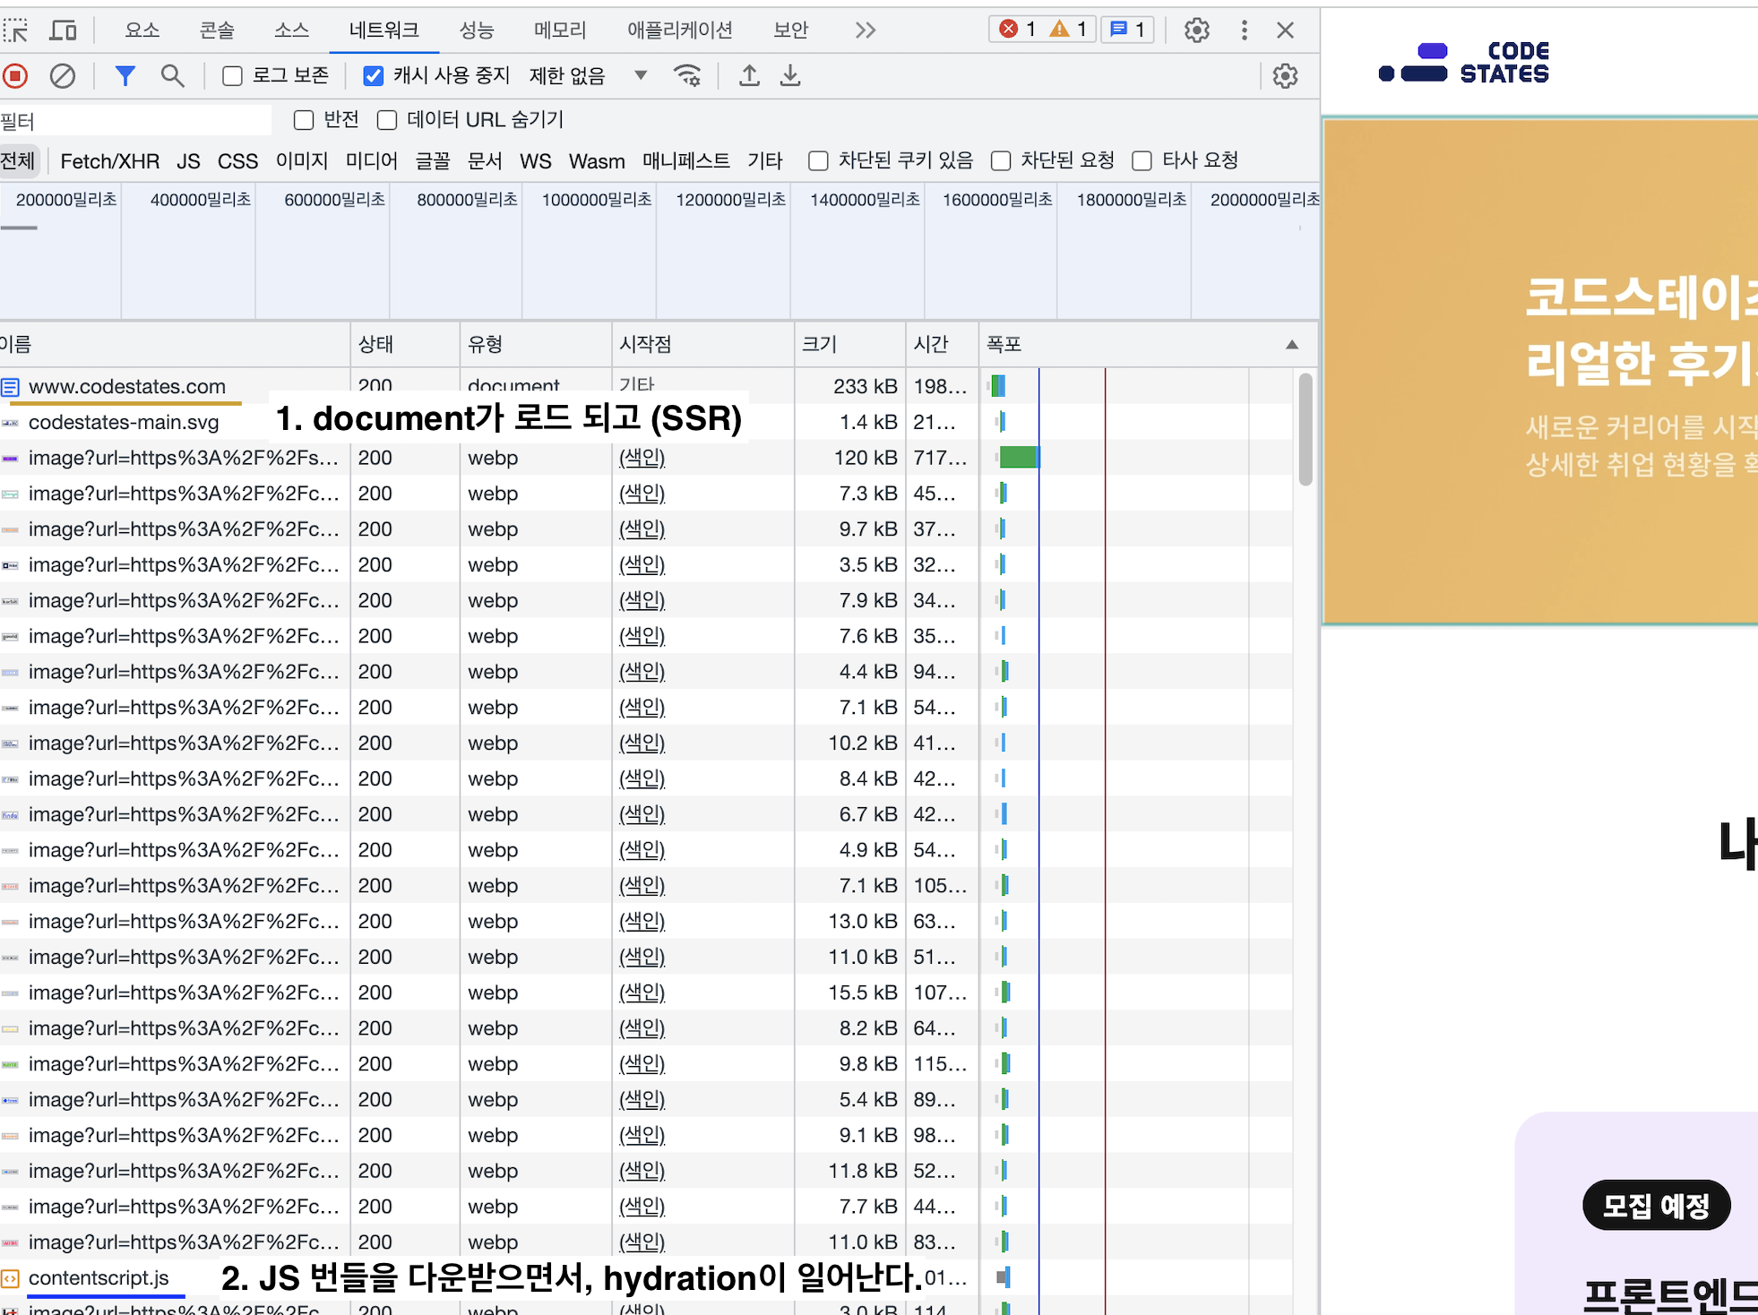Screen dimensions: 1758x1315
Task: Toggle the device toolbar icon
Action: click(63, 30)
